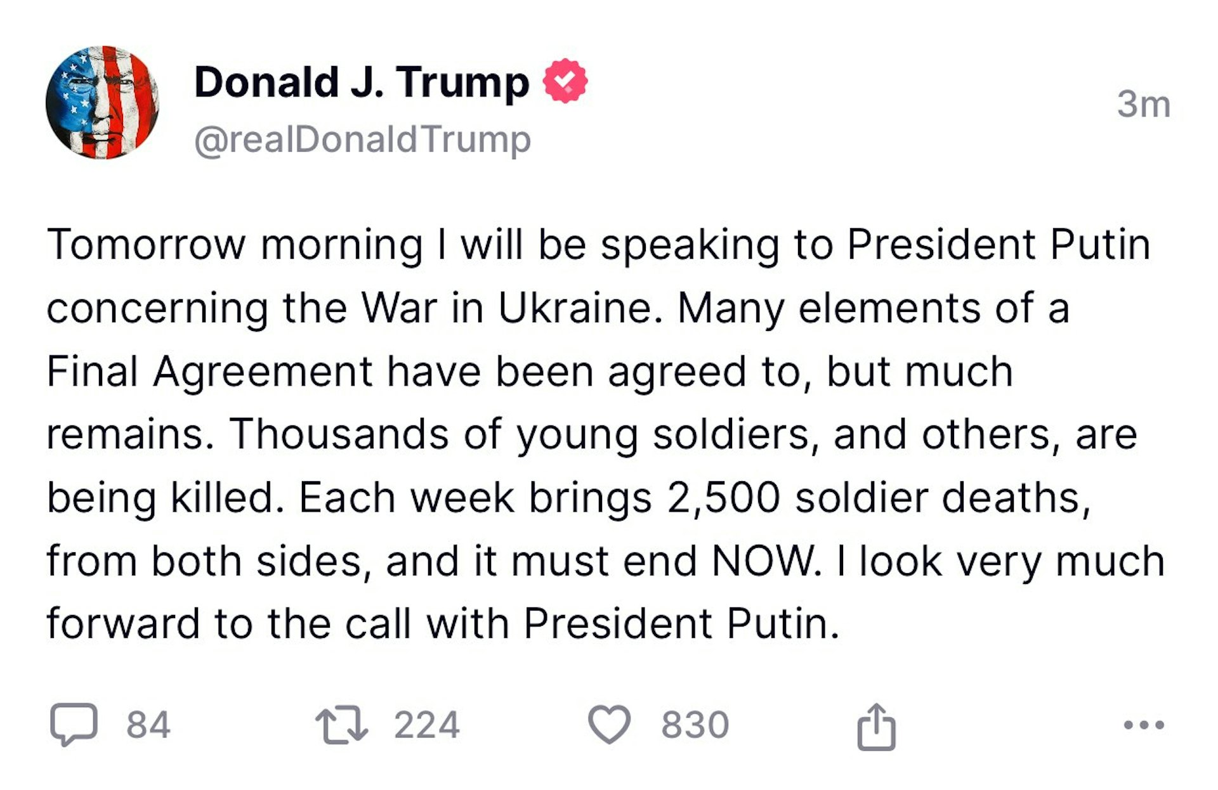View the 830 likes count

click(695, 725)
